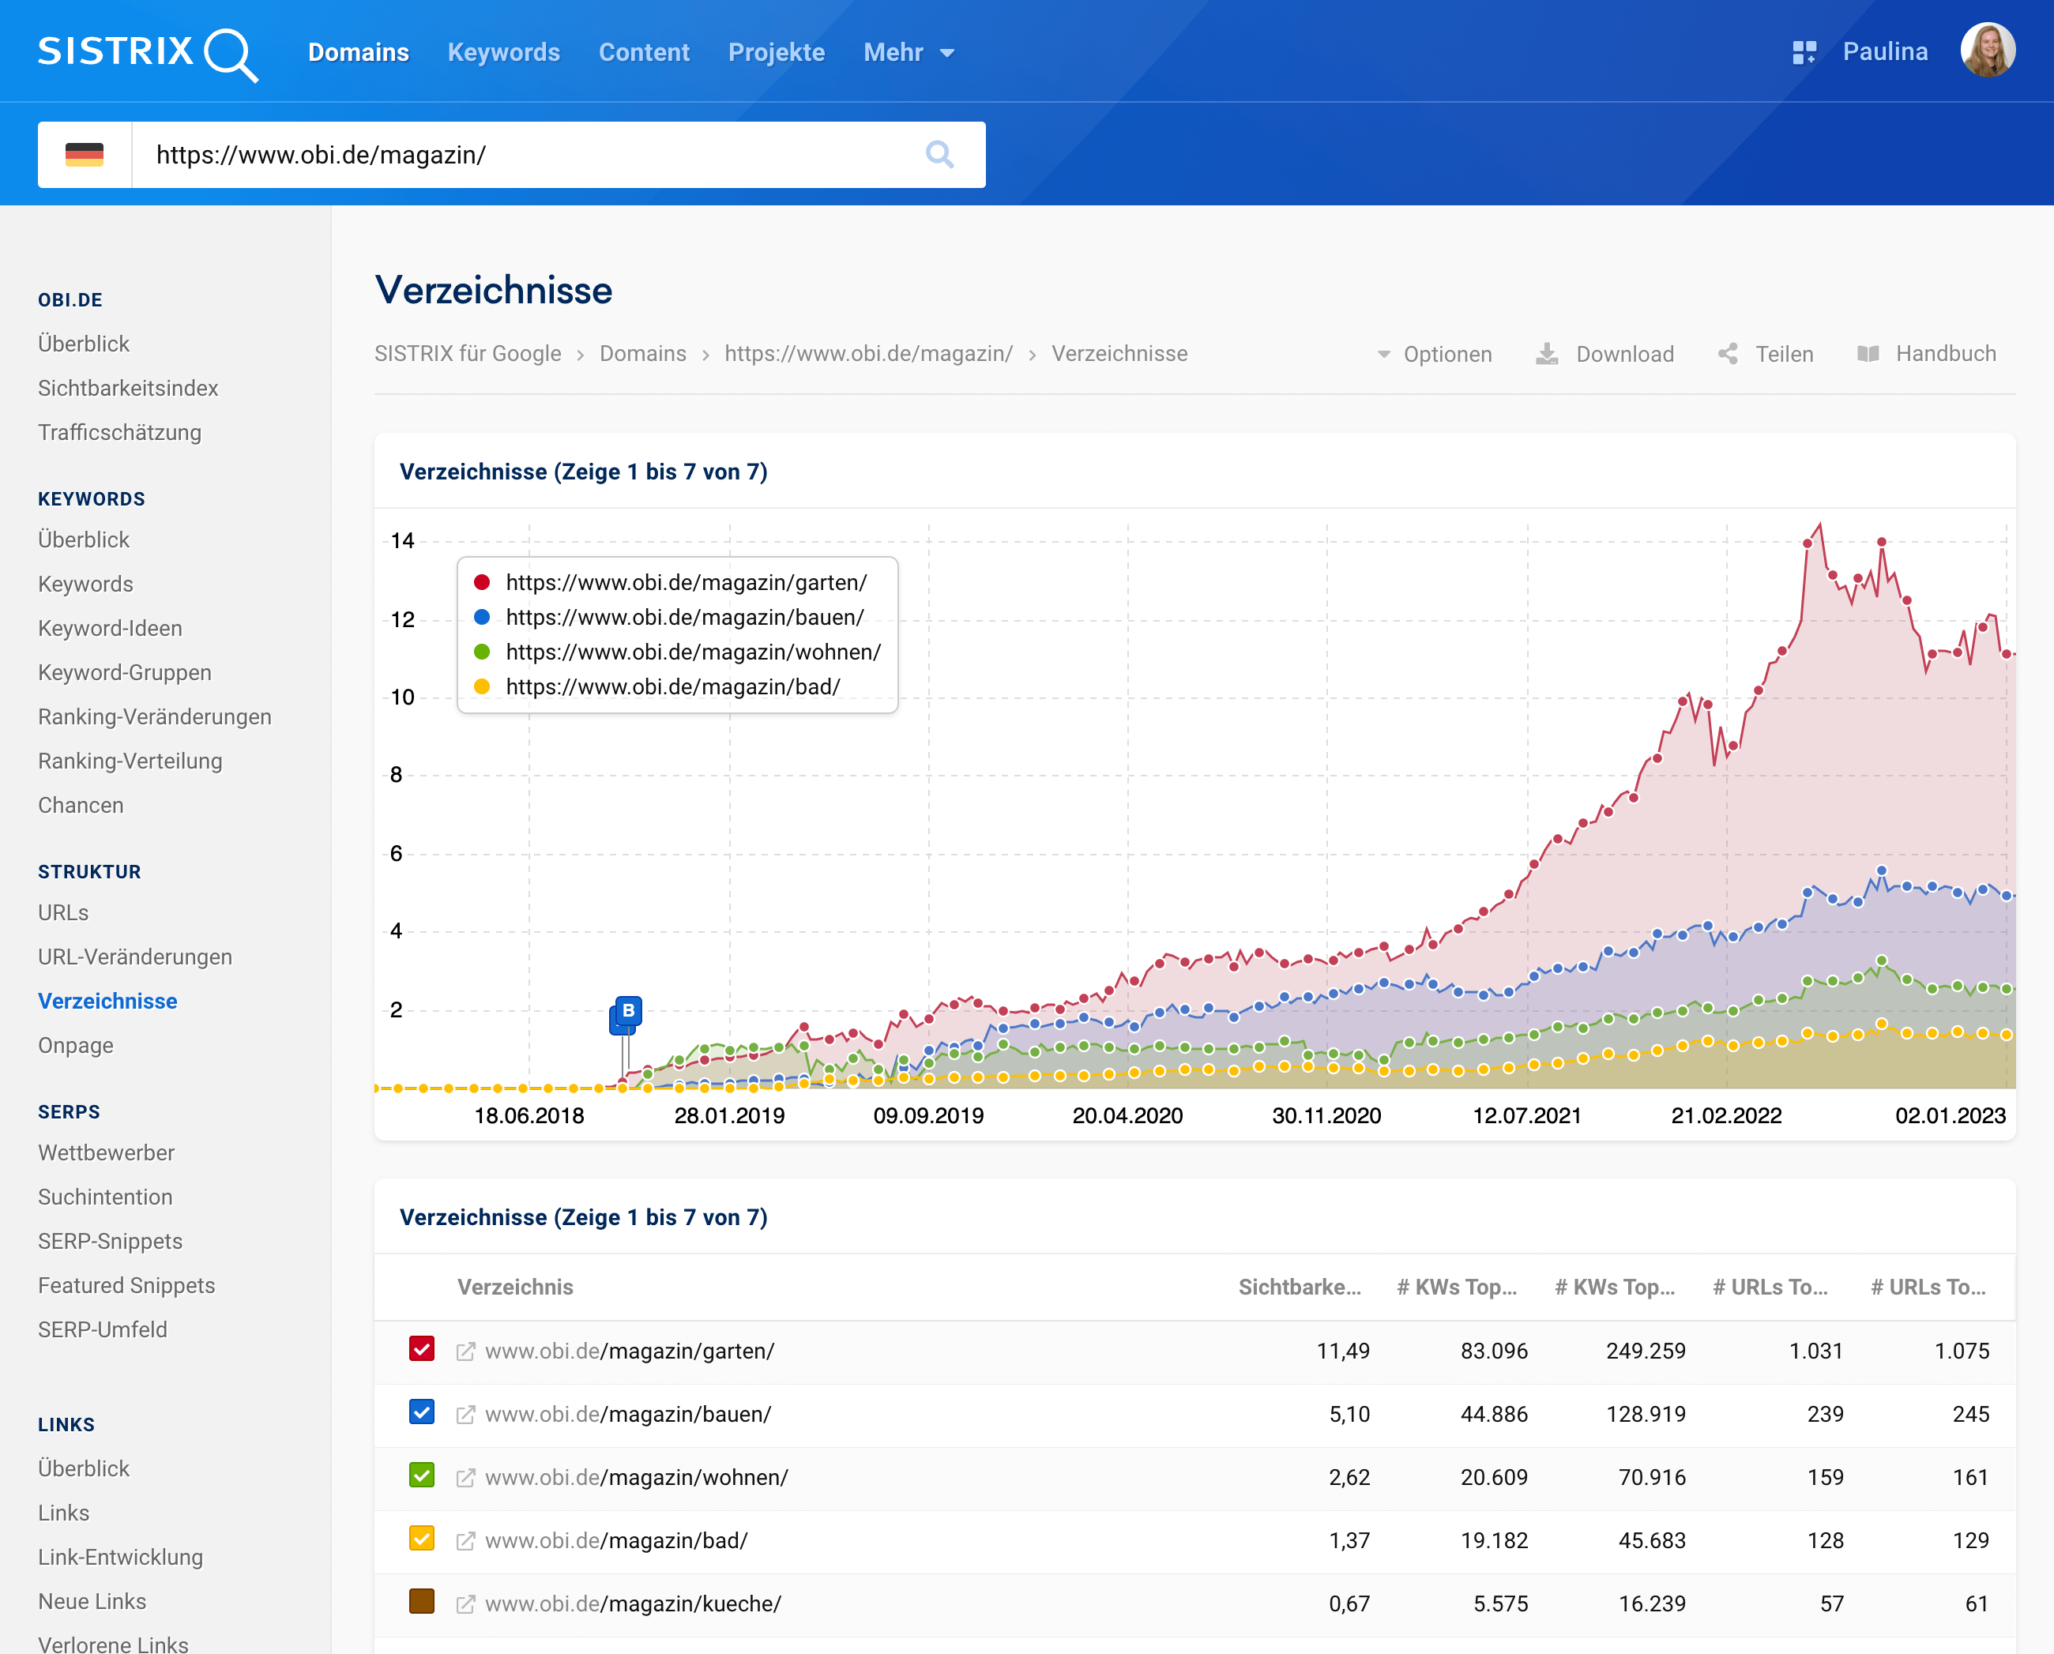
Task: Click the Domains breadcrumb link
Action: tap(642, 354)
